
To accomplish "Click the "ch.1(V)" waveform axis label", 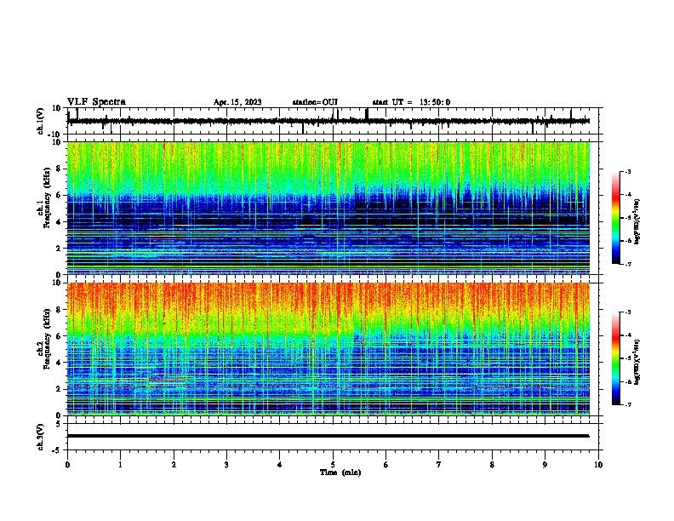I will (41, 121).
